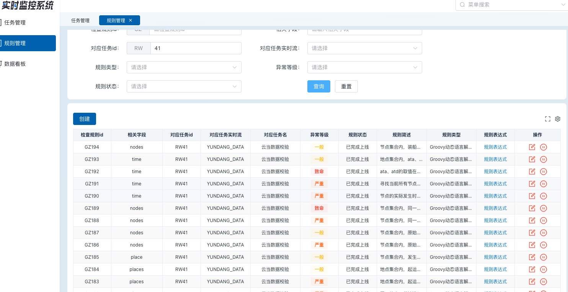Pause rule GZ191
Screen dimensions: 568x292
click(x=543, y=184)
